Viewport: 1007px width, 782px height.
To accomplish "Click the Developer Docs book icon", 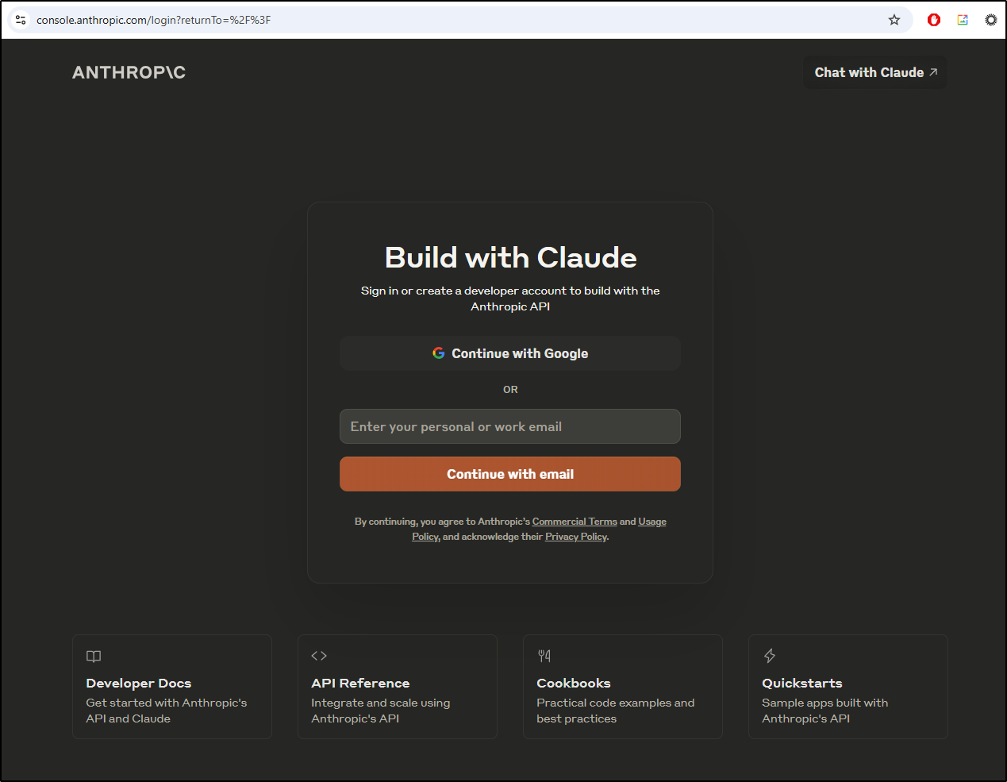I will point(94,656).
